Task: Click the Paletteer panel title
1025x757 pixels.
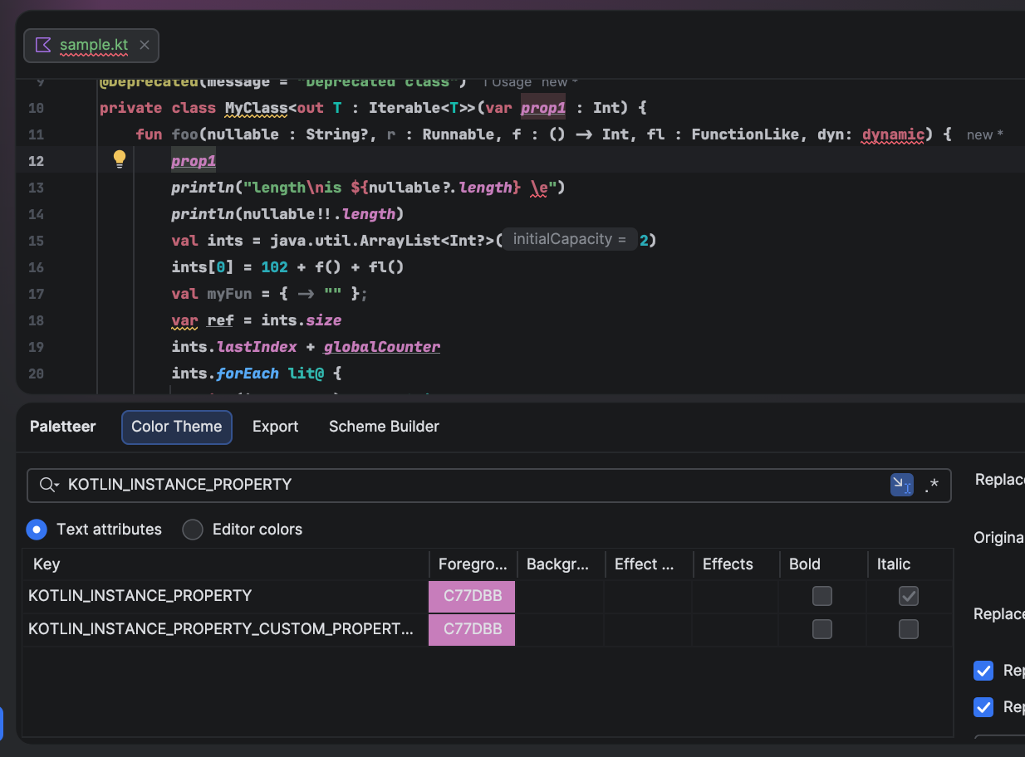Action: pos(63,427)
